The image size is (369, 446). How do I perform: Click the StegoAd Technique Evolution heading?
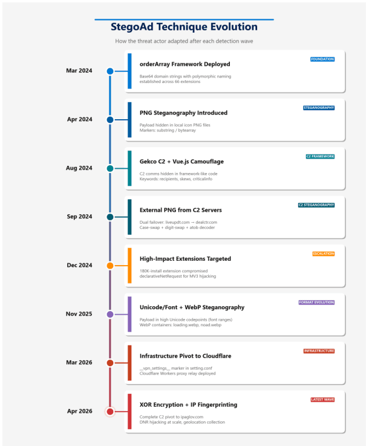pos(184,27)
